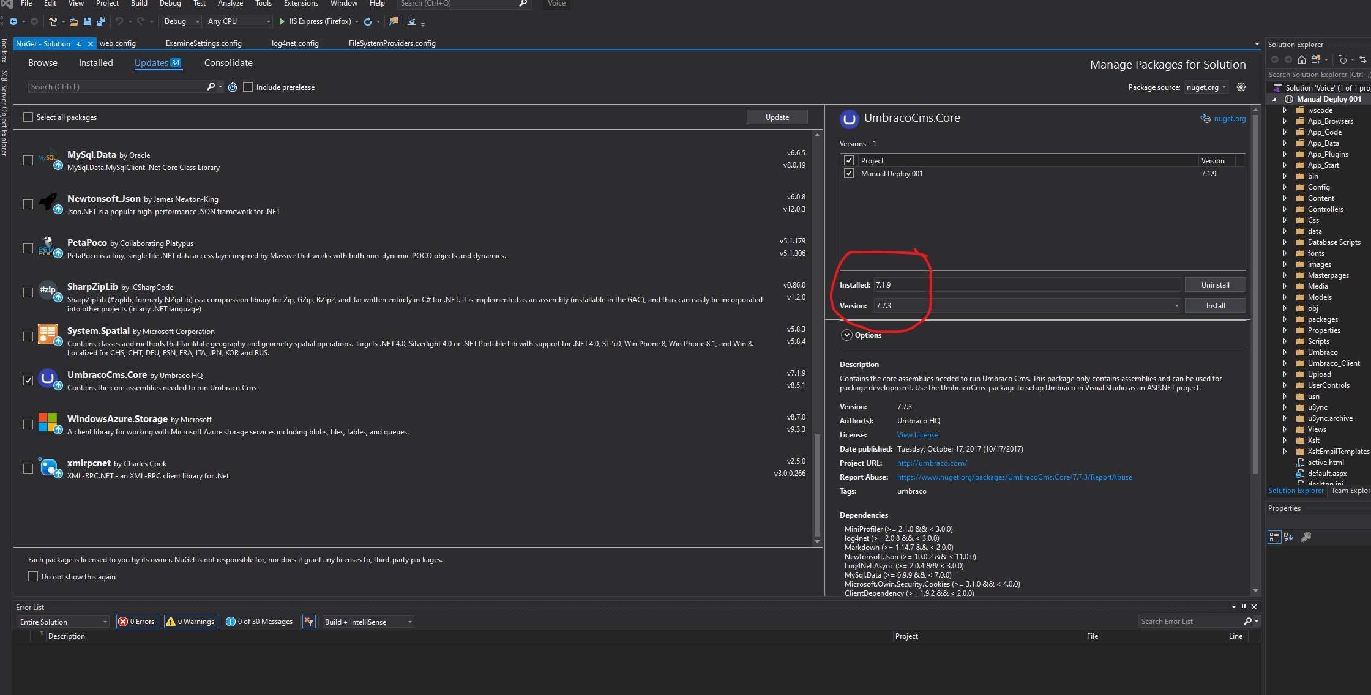The height and width of the screenshot is (695, 1371).
Task: Click the NuGet package source settings gear
Action: coord(1241,87)
